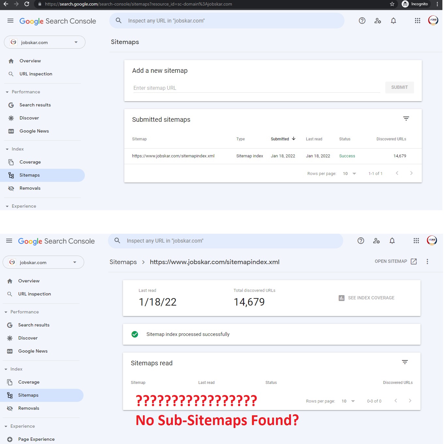The width and height of the screenshot is (445, 444).
Task: Click user settings icon on details page header
Action: pyautogui.click(x=376, y=241)
